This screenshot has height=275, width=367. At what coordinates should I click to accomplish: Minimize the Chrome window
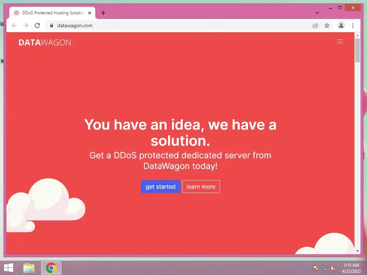[330, 8]
